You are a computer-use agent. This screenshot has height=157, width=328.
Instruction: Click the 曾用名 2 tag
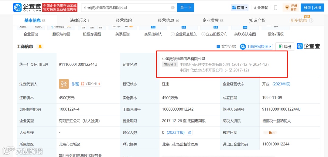pos(170,65)
